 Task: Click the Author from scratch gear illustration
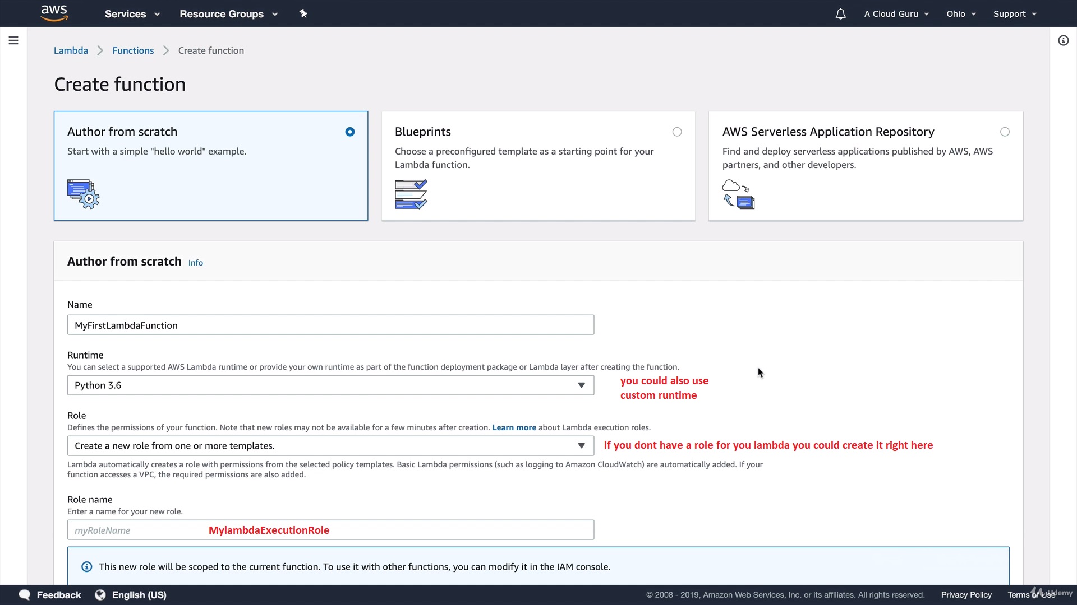point(83,194)
